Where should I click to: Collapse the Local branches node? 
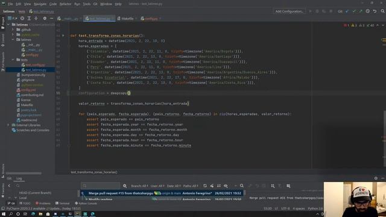[16, 198]
